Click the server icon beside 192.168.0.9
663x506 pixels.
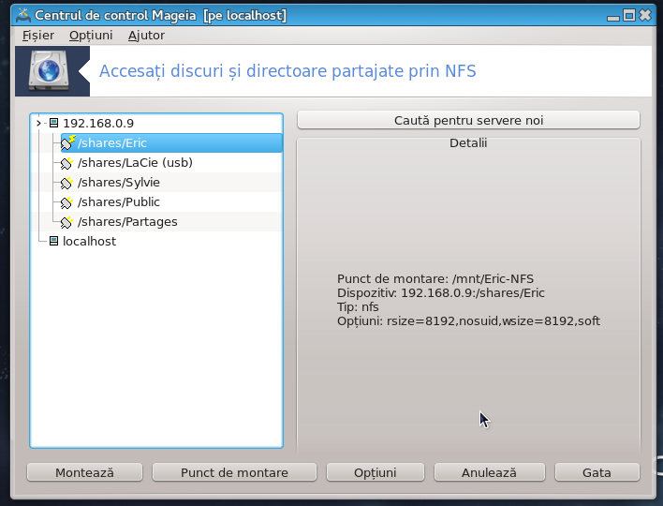pyautogui.click(x=53, y=123)
